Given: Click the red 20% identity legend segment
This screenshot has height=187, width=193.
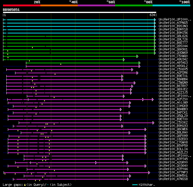Looking at the screenshot, I should tap(22, 5).
